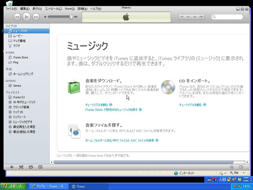Image resolution: width=253 pixels, height=190 pixels.
Task: Select ムービー in the library sidebar
Action: click(27, 36)
